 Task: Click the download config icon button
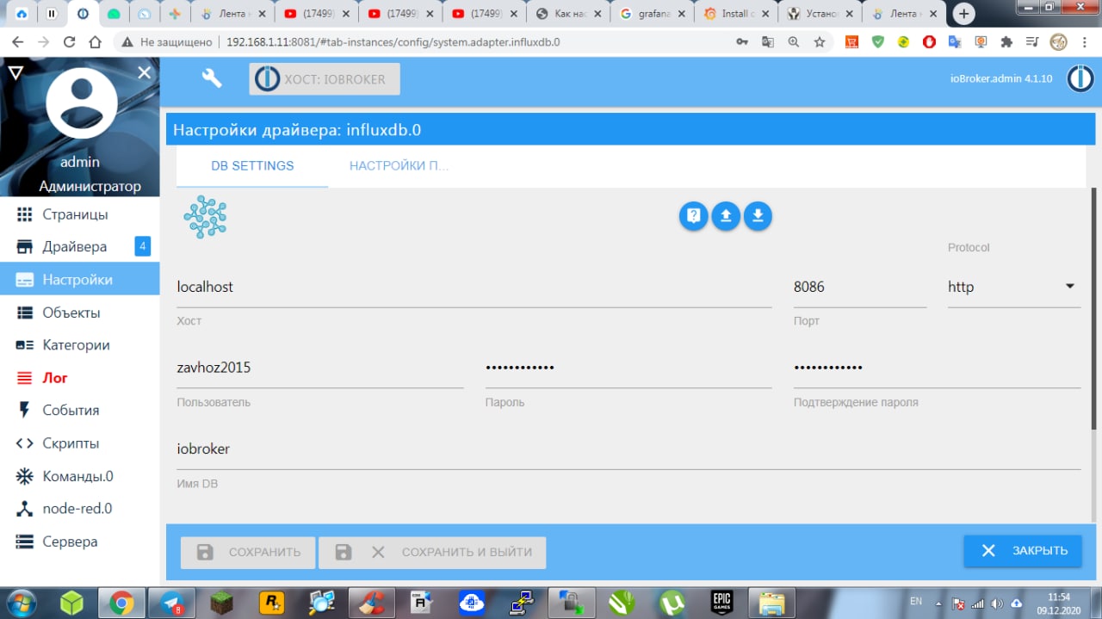coord(758,216)
